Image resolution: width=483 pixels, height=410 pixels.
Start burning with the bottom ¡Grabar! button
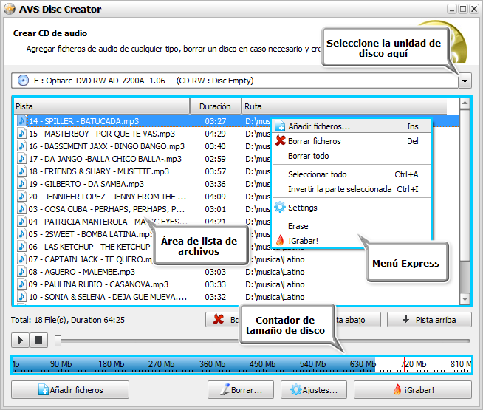pos(413,390)
